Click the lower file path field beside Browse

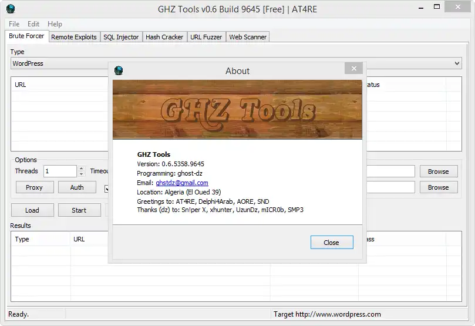point(390,187)
